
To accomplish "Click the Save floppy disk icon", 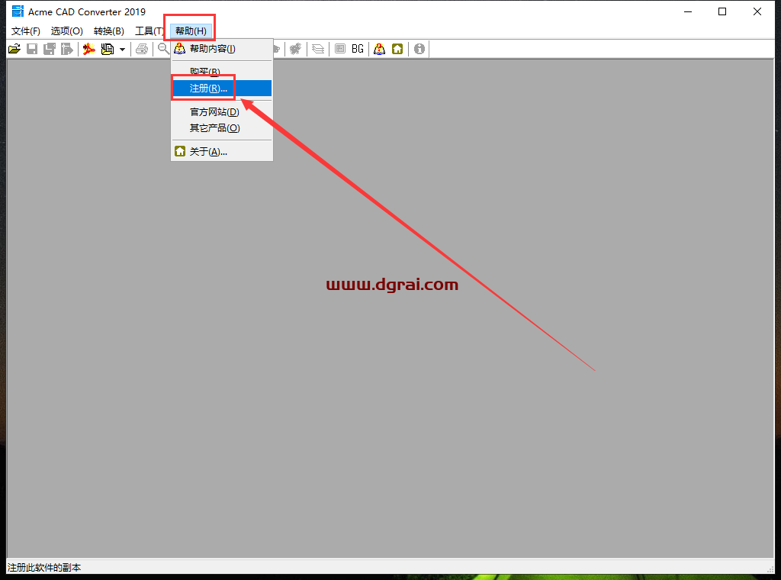I will coord(32,49).
